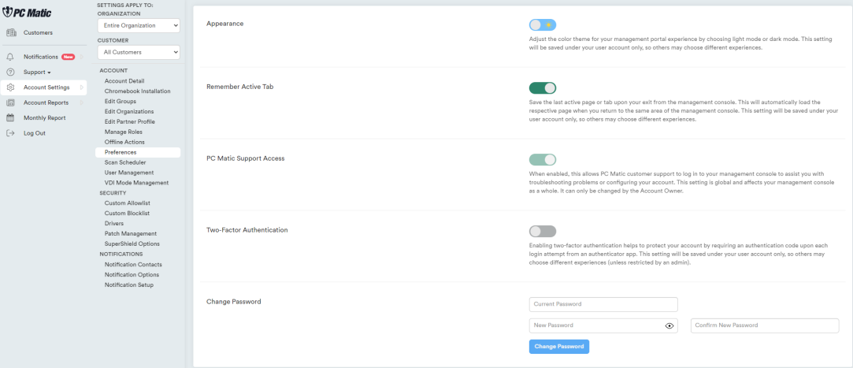Click the Current Password input field
The width and height of the screenshot is (853, 368).
(603, 304)
